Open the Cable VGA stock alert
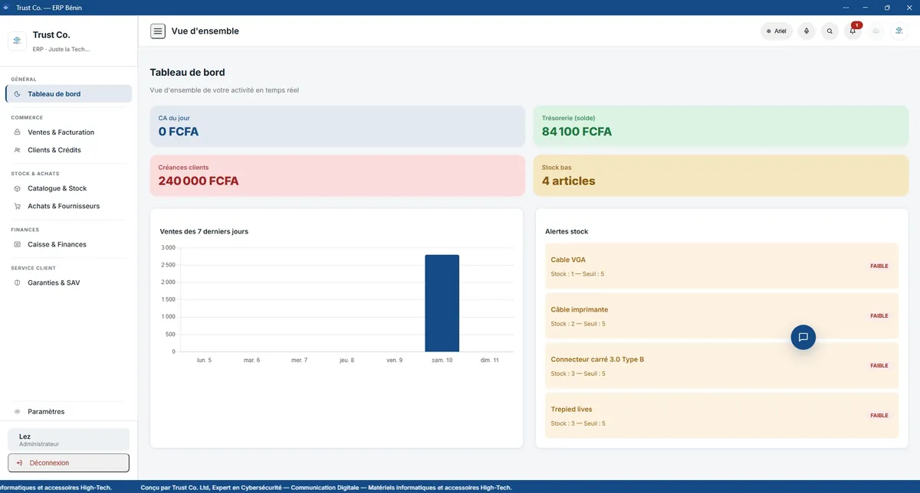The height and width of the screenshot is (493, 920). coord(721,266)
